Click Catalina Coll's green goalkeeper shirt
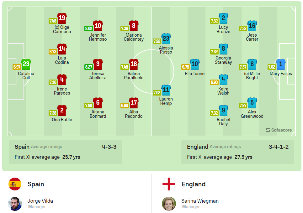The height and width of the screenshot is (213, 303). pyautogui.click(x=26, y=64)
